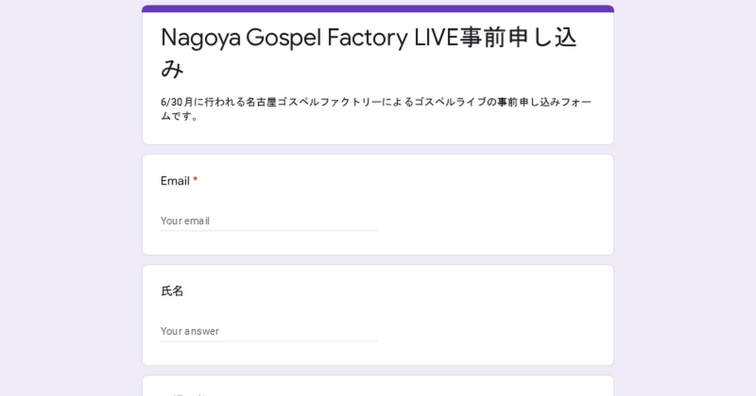
Task: Click the header card's empty area below the description
Action: point(378,134)
